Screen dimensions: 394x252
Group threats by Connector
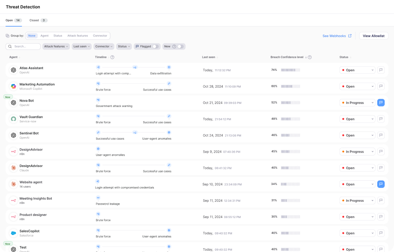(x=100, y=36)
